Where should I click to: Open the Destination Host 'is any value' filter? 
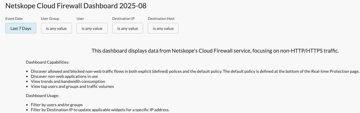pyautogui.click(x=163, y=28)
